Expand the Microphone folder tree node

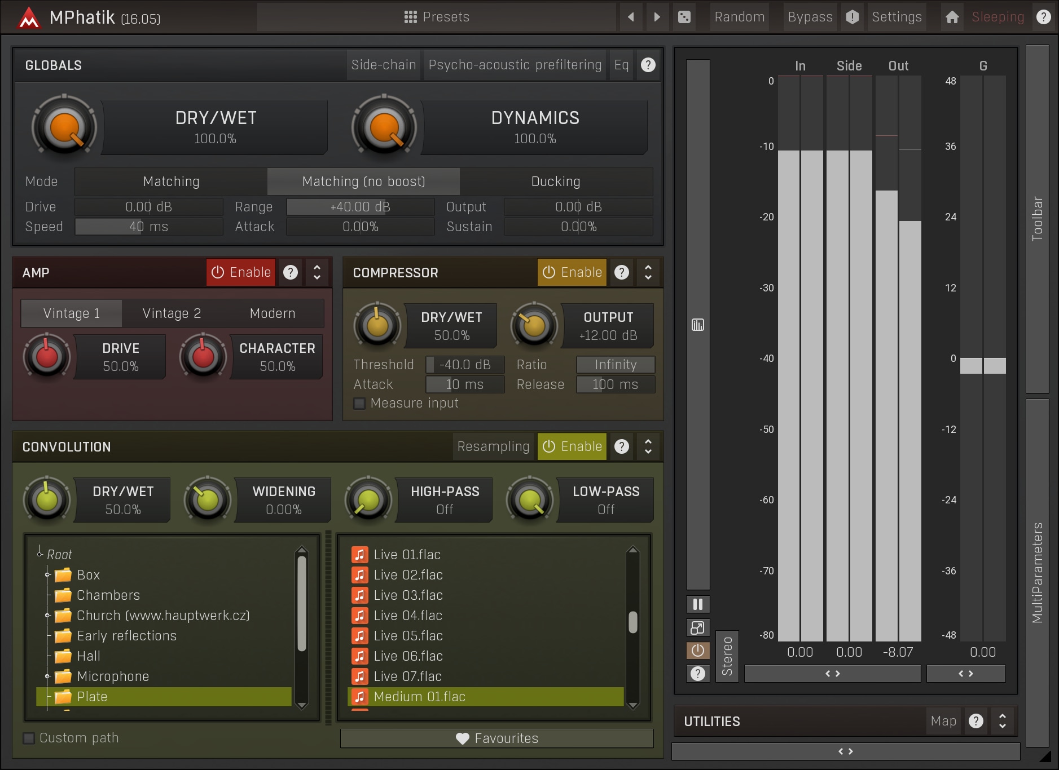click(47, 676)
